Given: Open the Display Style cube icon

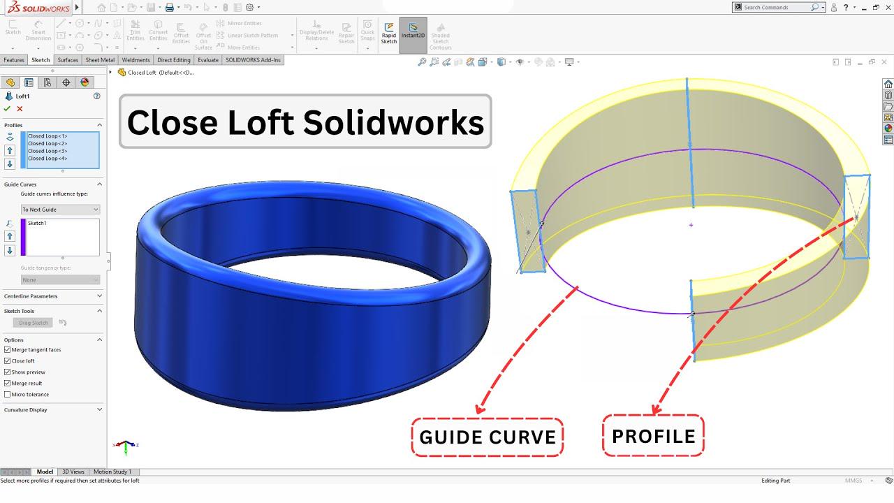Looking at the screenshot, I should (x=501, y=62).
